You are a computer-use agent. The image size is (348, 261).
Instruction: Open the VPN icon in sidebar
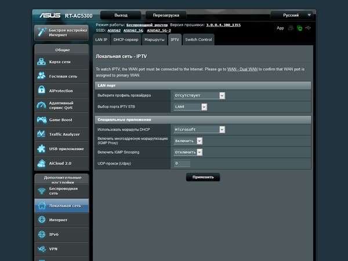42,249
